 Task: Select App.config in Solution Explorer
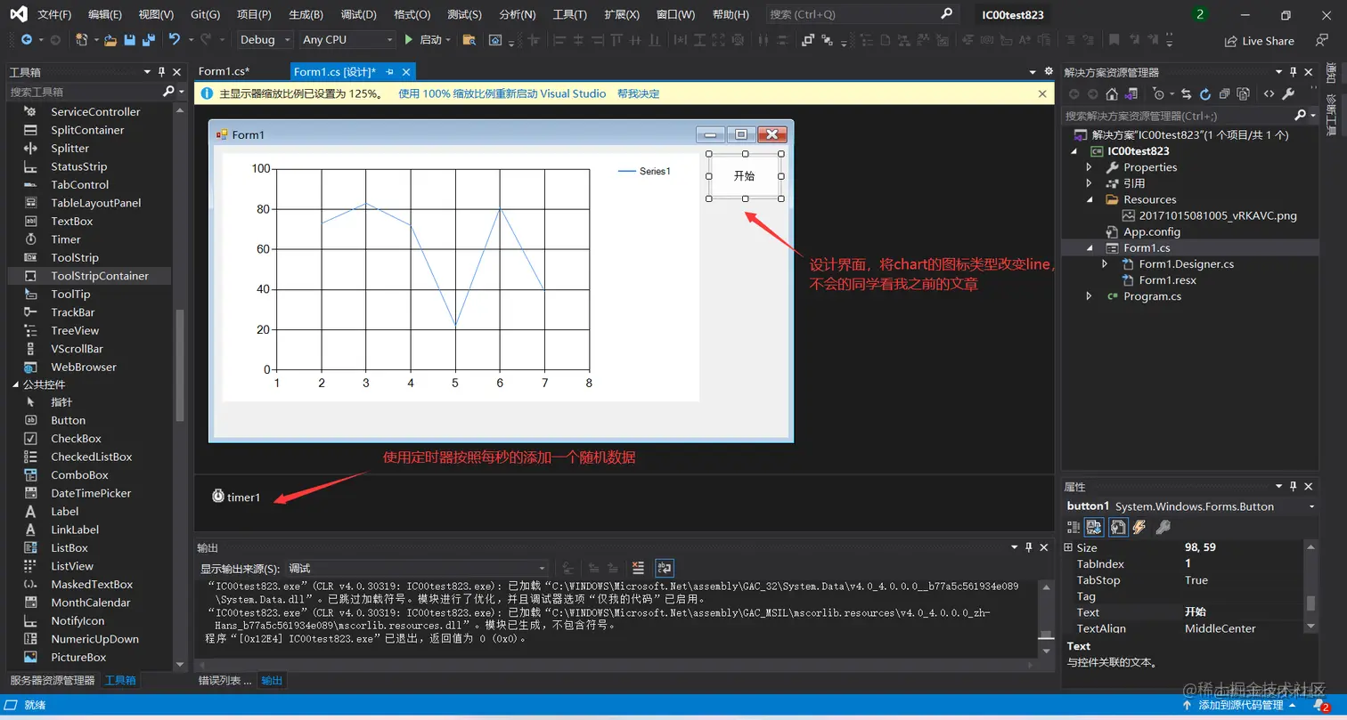pyautogui.click(x=1152, y=231)
